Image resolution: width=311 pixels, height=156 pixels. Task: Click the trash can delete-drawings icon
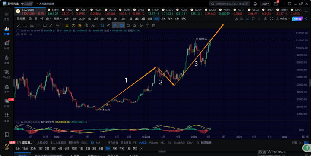[154, 25]
